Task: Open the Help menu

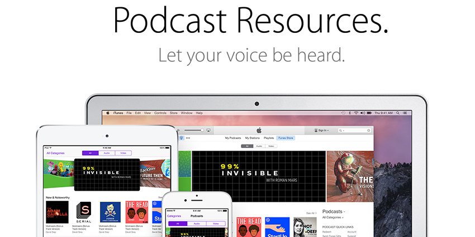Action: [x=199, y=113]
